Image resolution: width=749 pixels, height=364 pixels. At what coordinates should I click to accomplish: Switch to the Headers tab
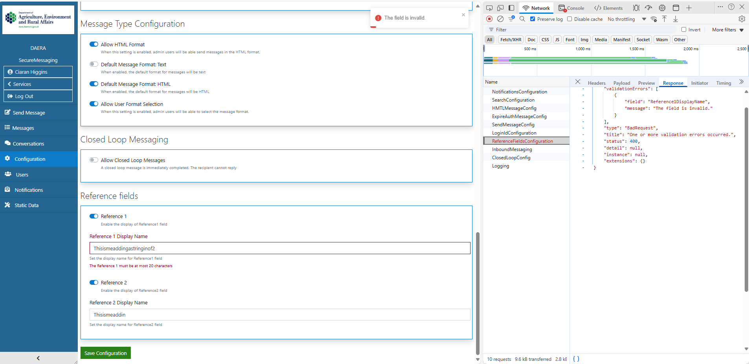coord(596,83)
